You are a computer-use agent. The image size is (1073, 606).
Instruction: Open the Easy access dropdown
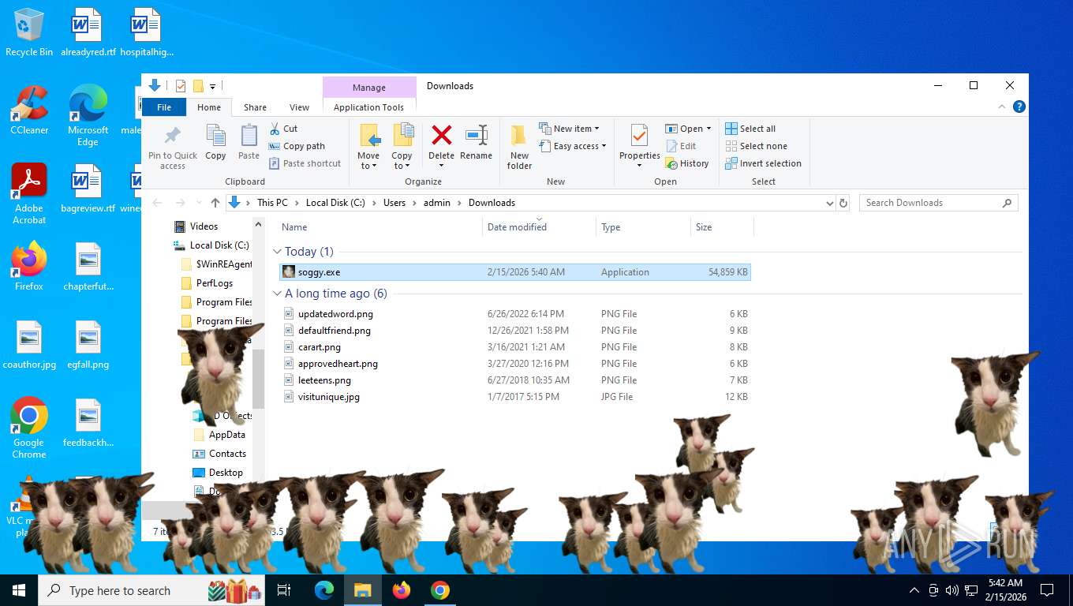pos(573,146)
